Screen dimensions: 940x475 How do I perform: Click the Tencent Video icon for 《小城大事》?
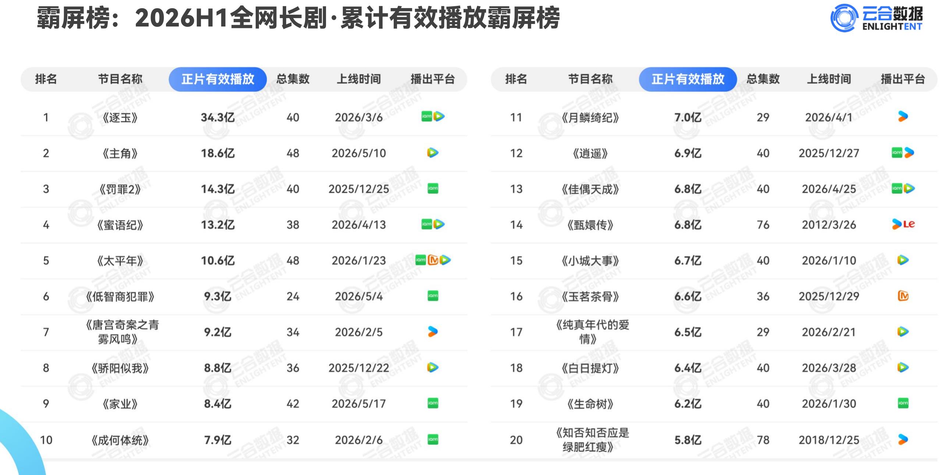coord(903,260)
